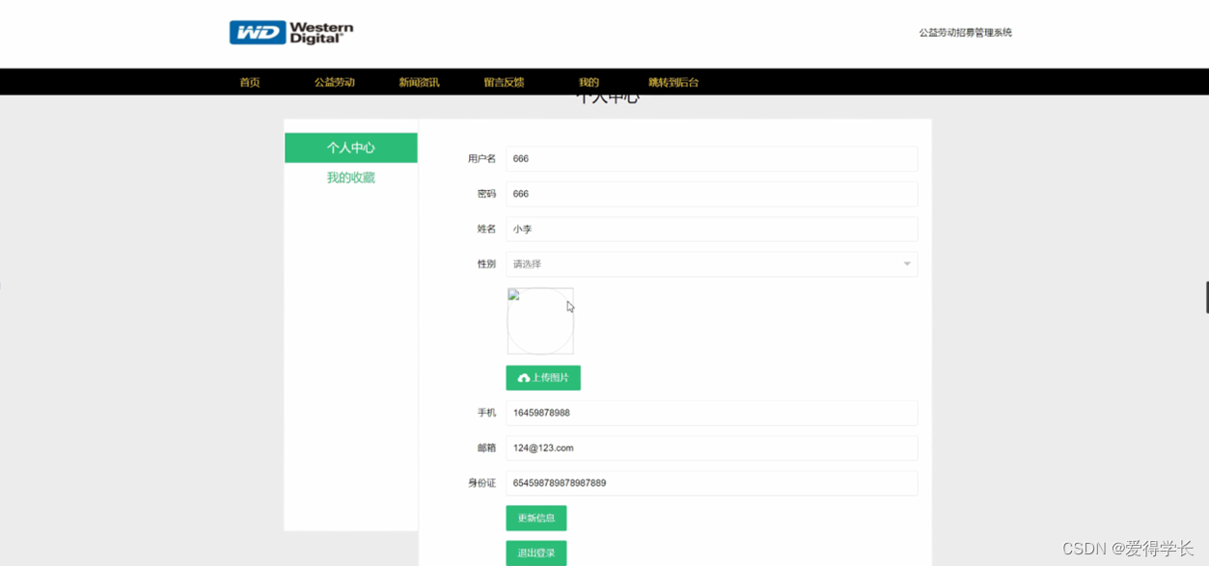Click the 退出登录 button
This screenshot has height=566, width=1209.
[536, 553]
